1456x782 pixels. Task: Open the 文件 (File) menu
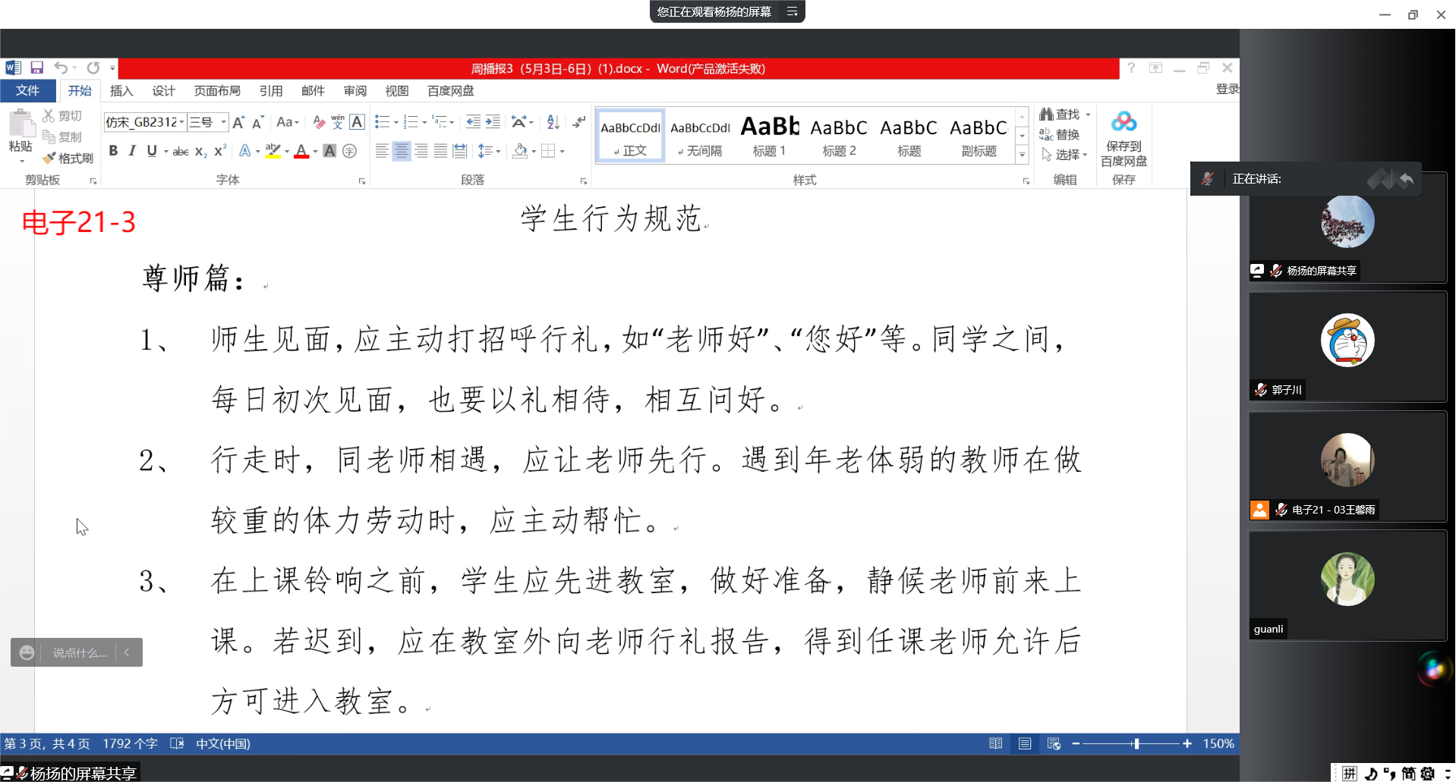(x=28, y=91)
